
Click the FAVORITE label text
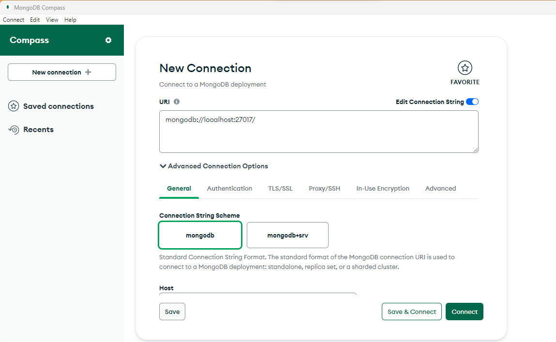tap(465, 82)
